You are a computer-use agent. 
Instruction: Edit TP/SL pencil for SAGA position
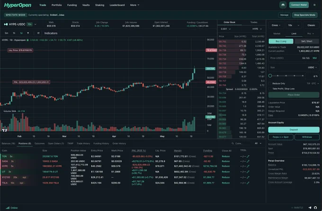pyautogui.click(x=248, y=161)
